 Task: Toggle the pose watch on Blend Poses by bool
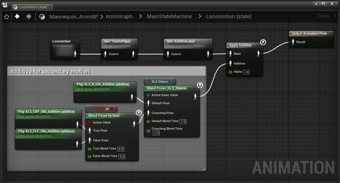pos(139,112)
